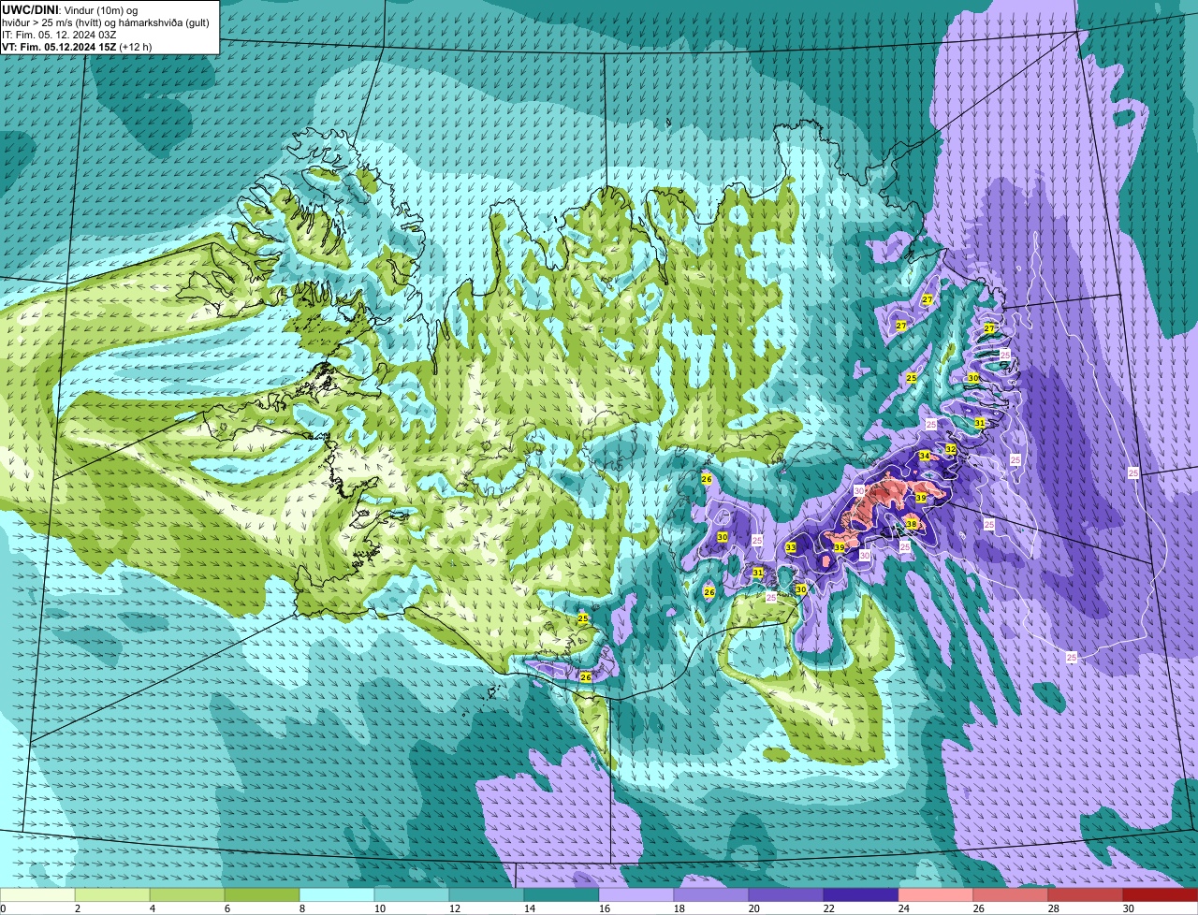The width and height of the screenshot is (1198, 915).
Task: Click the IT: Fim. 05. 12. 2024 03Z line
Action: coord(61,35)
